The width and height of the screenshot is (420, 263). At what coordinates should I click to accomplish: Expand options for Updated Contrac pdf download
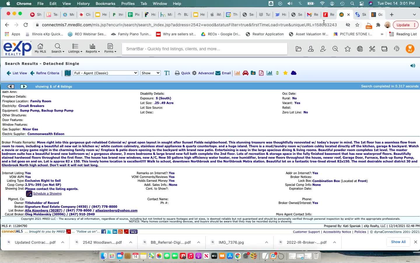point(63,242)
